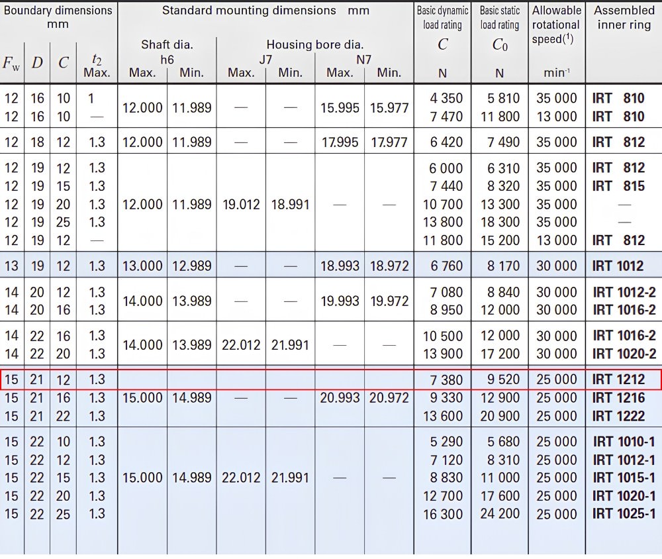The image size is (662, 559).
Task: Select the IRT 1010-1 inner ring cell
Action: click(x=624, y=442)
